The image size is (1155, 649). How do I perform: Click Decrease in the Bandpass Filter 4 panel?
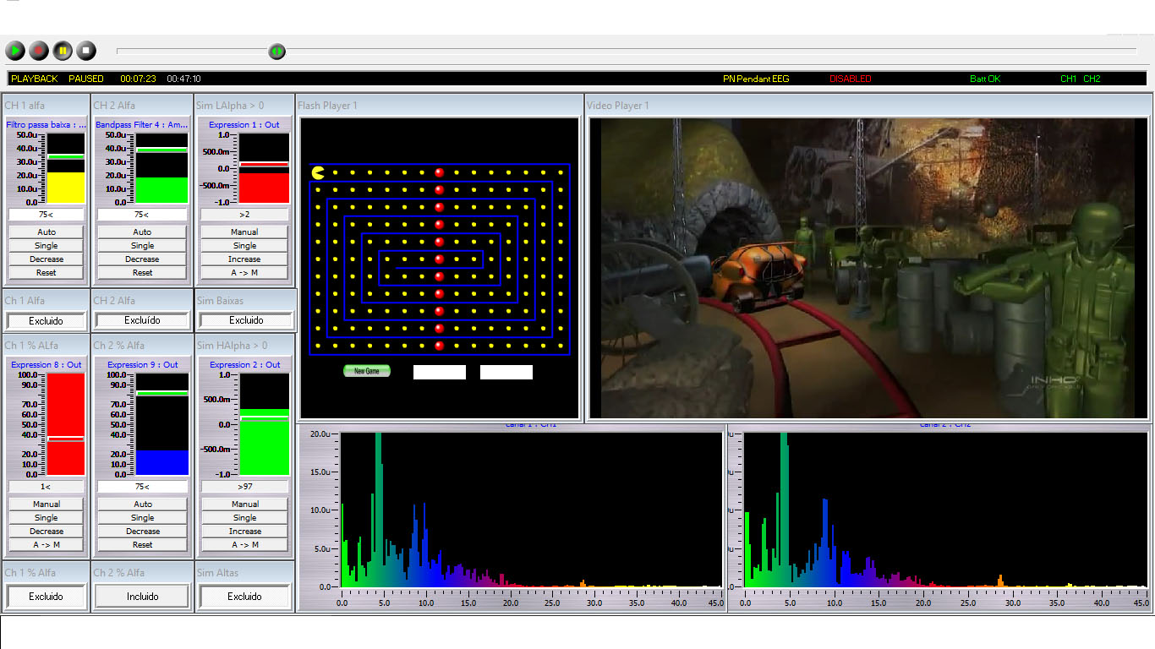point(142,259)
